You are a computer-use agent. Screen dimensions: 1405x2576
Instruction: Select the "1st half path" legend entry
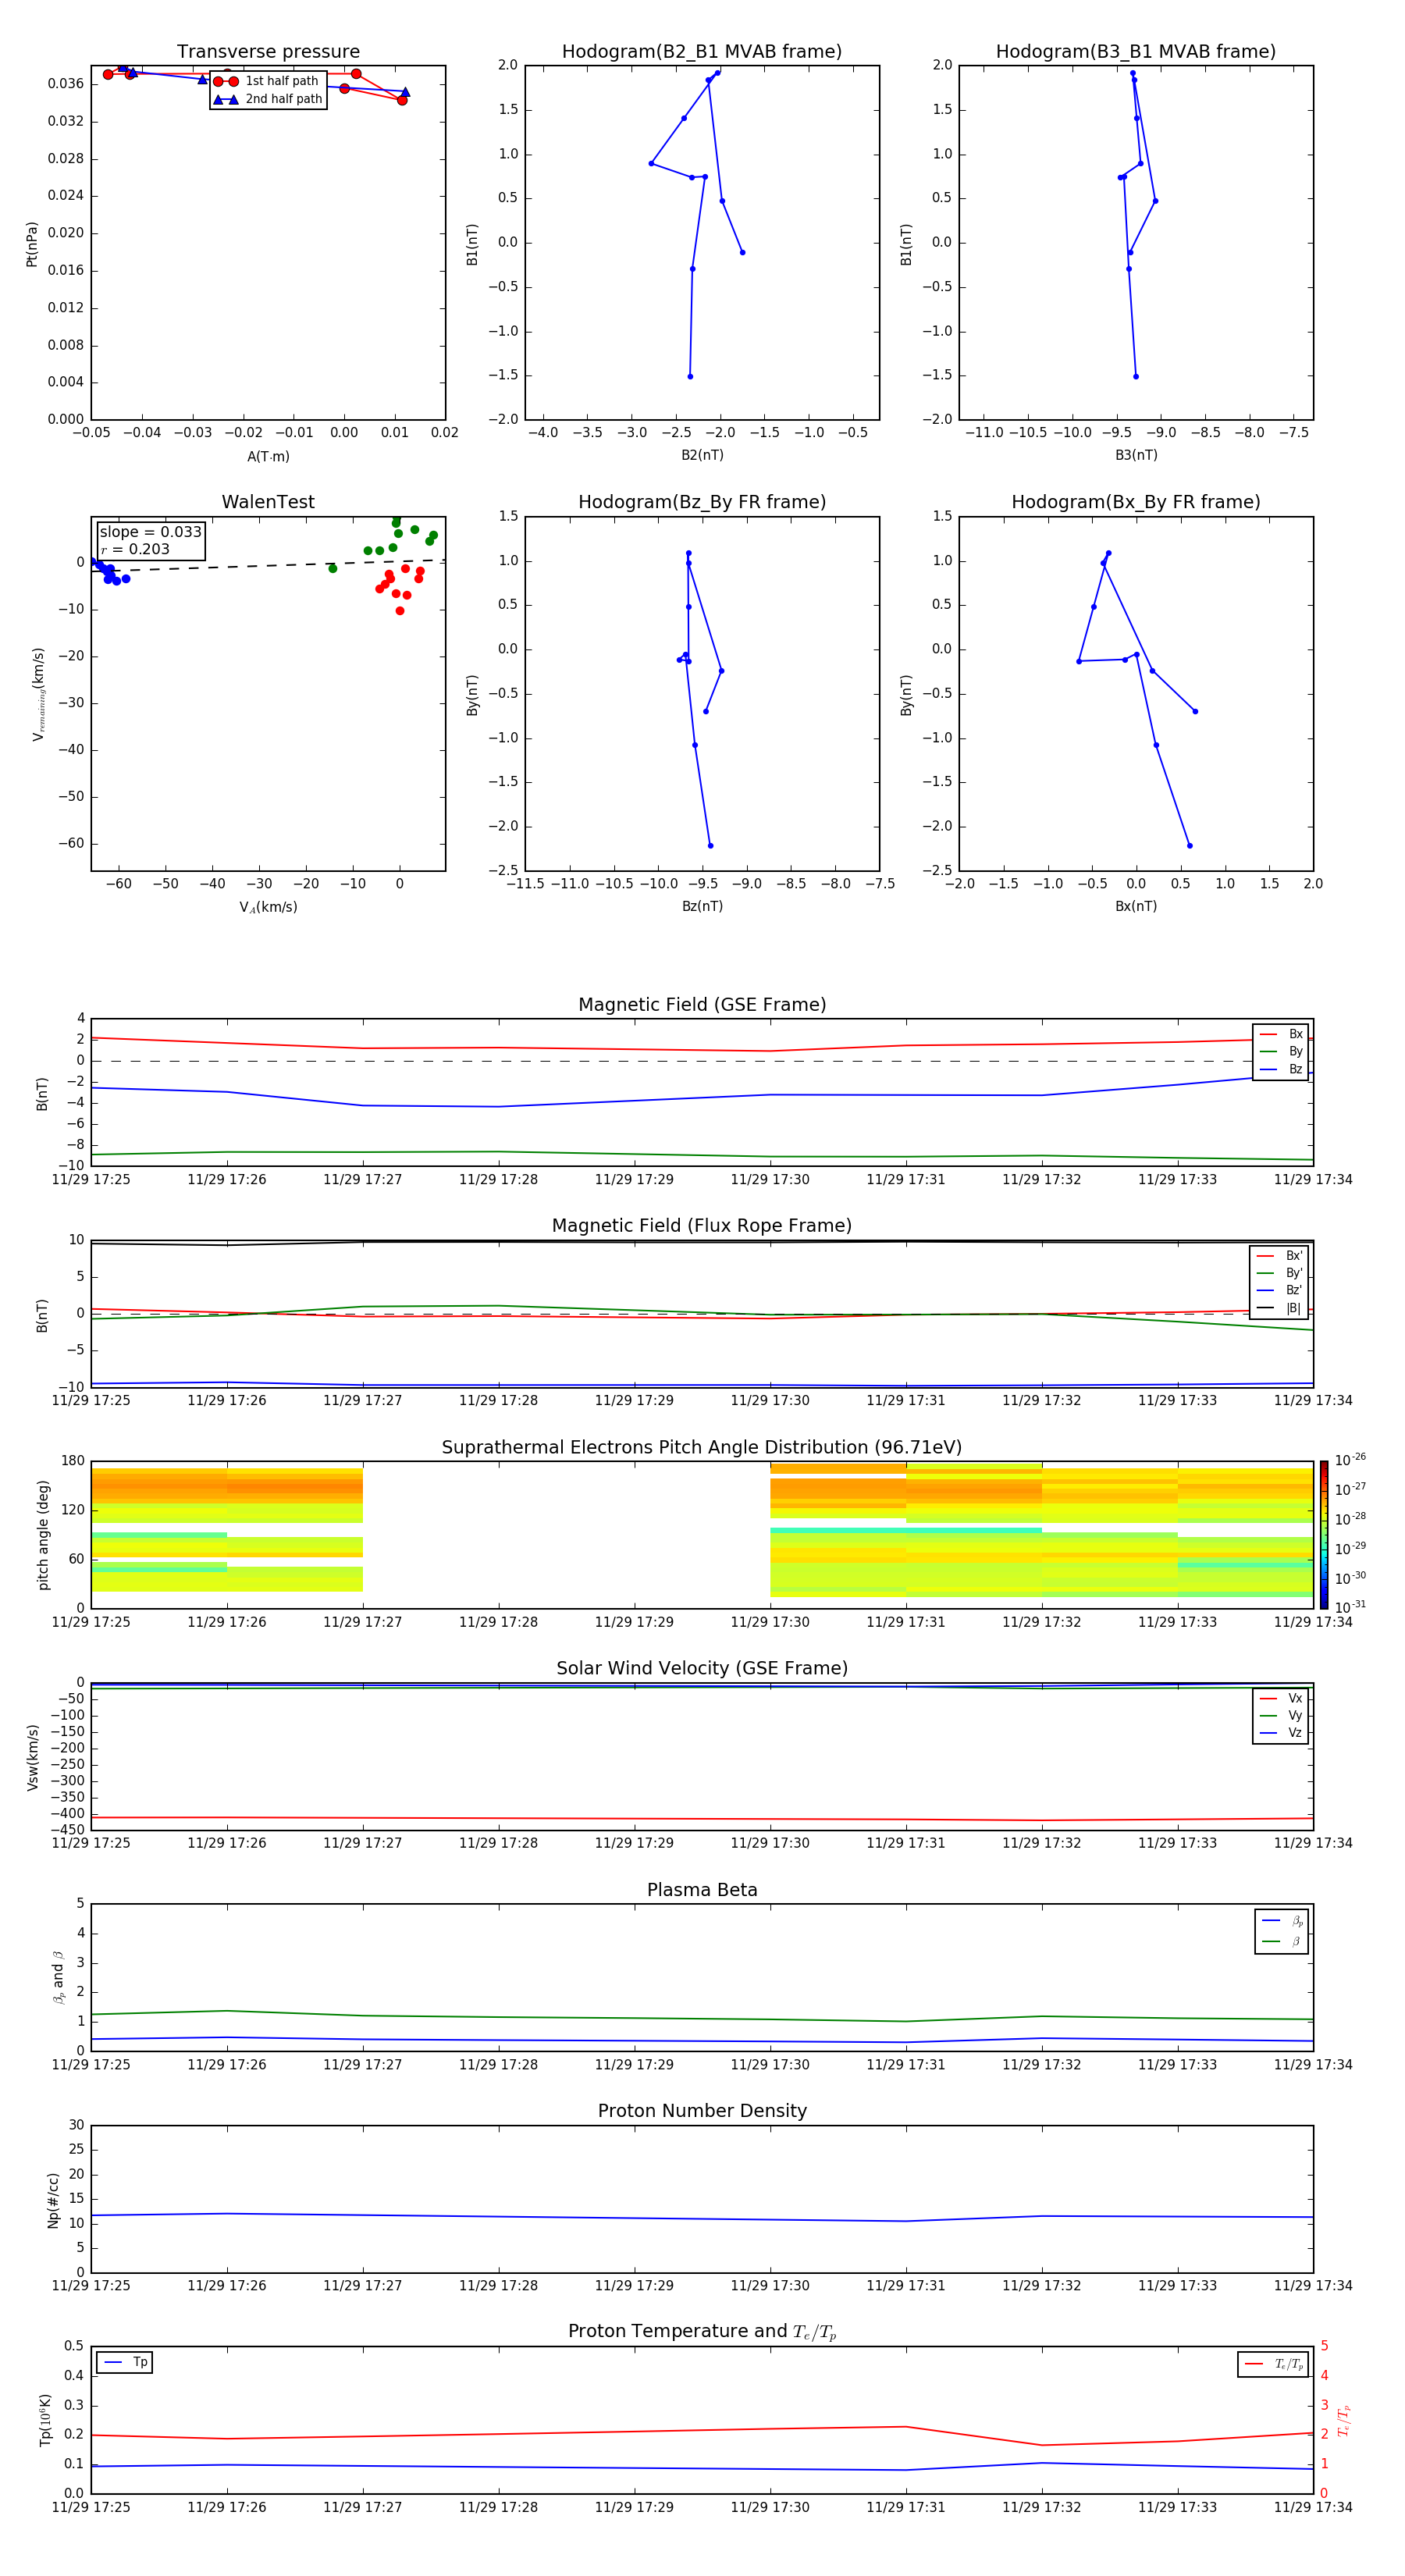coord(267,81)
